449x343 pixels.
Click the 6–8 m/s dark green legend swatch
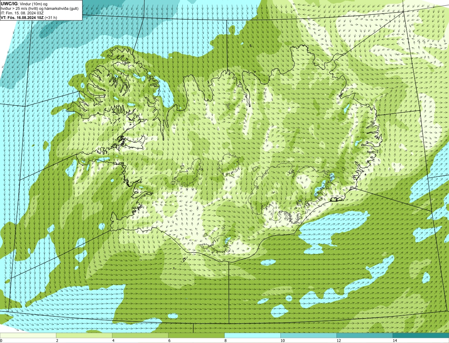click(196, 335)
